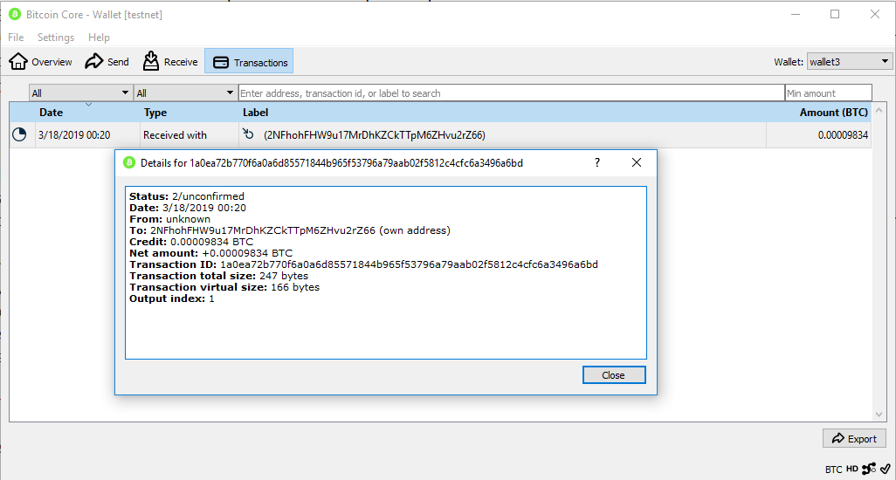
Task: Click the Transaction total size line
Action: tap(219, 276)
